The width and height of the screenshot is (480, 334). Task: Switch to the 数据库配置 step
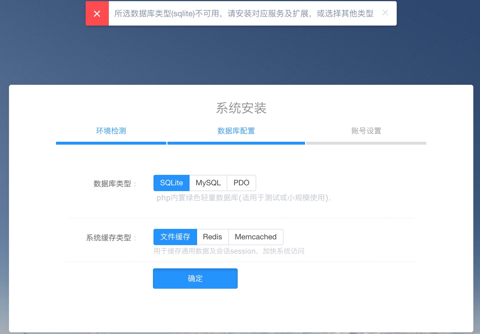click(x=236, y=131)
